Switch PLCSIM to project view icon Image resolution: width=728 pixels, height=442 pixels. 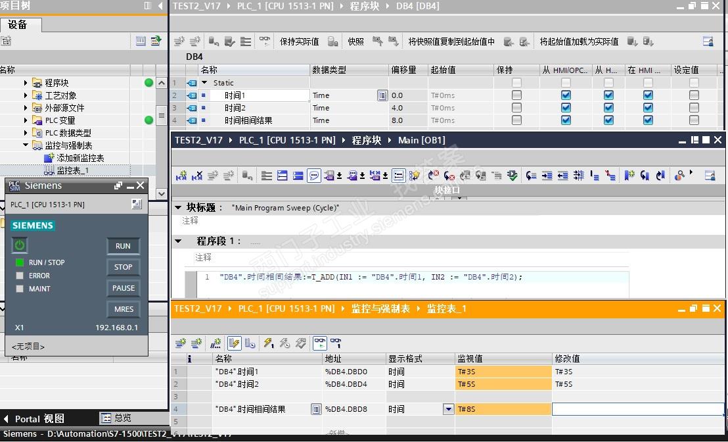click(x=137, y=204)
